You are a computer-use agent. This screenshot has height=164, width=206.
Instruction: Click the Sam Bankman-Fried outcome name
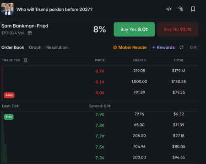click(25, 26)
